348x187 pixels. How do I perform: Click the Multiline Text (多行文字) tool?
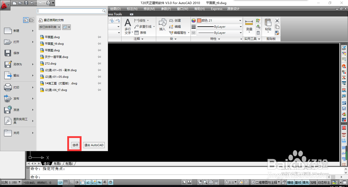tap(128, 27)
